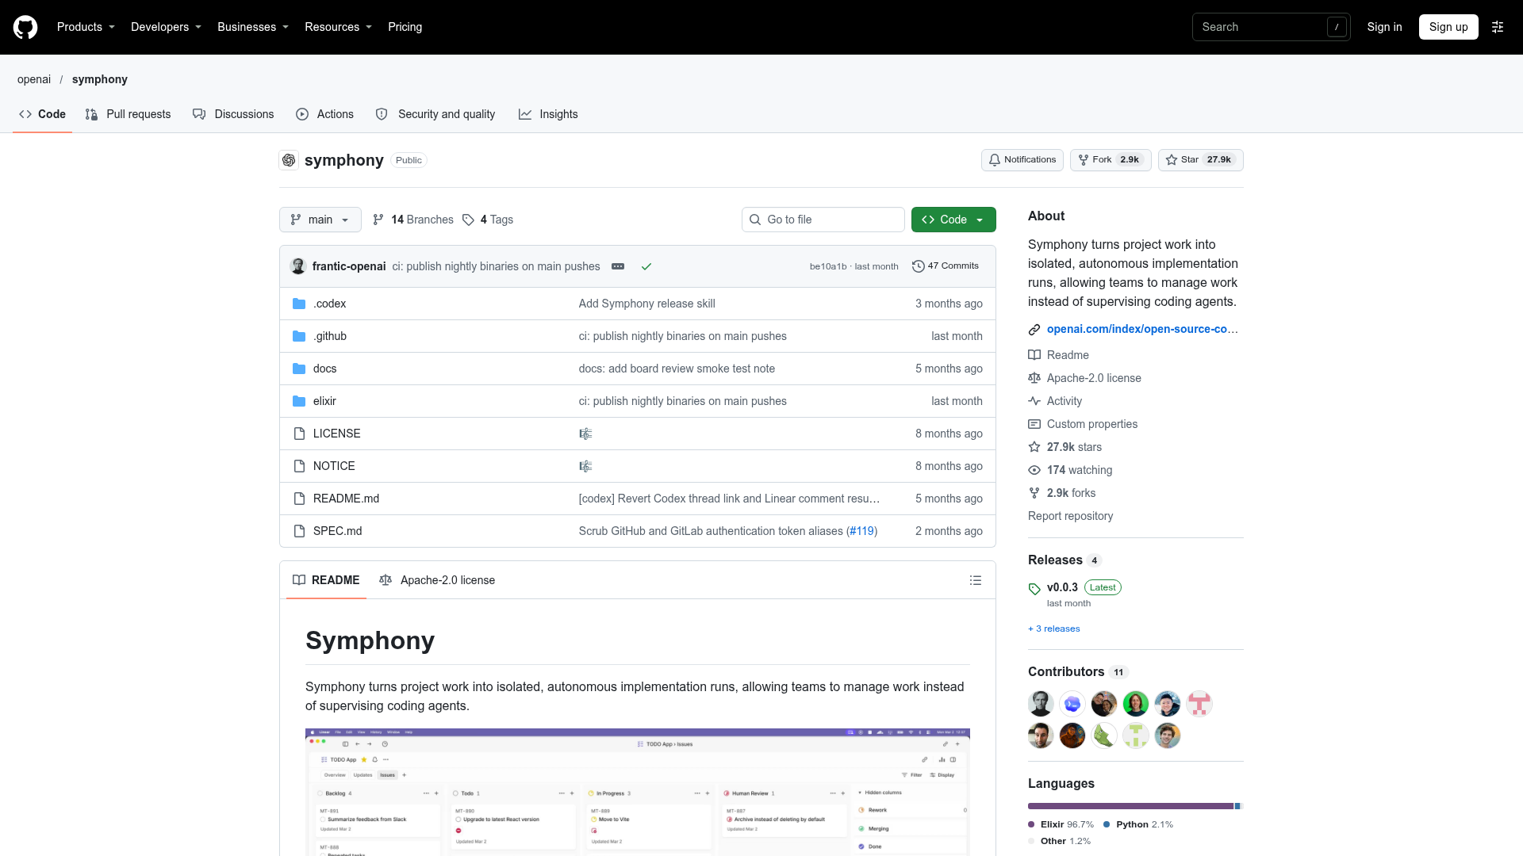Expand the Developers menu
The image size is (1523, 856).
point(166,27)
